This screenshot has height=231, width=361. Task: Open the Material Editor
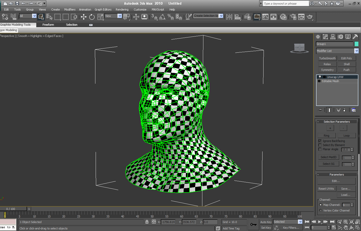283,17
